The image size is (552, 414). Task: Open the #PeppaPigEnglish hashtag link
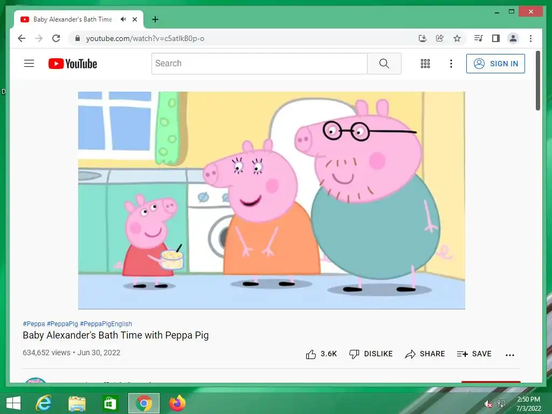[106, 323]
